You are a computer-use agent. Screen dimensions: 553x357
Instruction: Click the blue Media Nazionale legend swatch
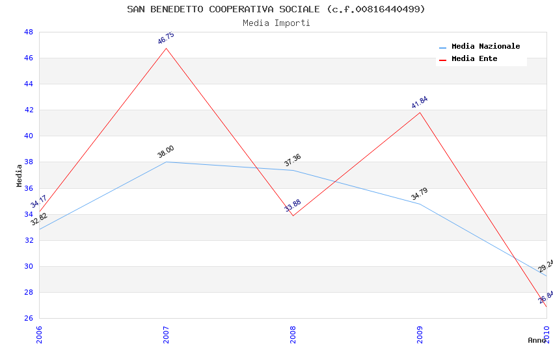point(443,47)
